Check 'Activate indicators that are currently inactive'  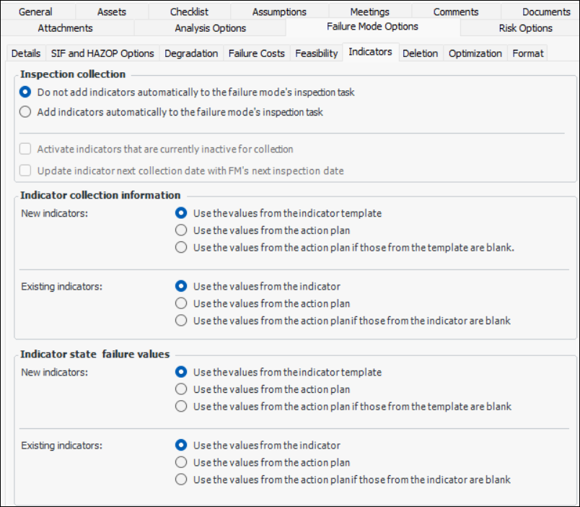pyautogui.click(x=26, y=149)
